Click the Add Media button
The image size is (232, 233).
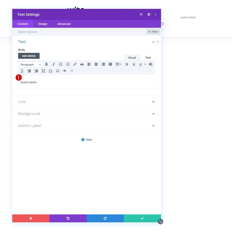pos(29,56)
